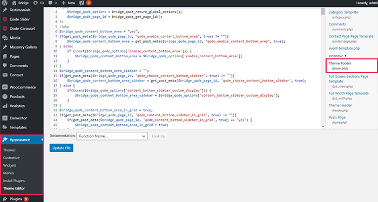Open the Yoast SEO icon with notification

pyautogui.click(x=82, y=3)
